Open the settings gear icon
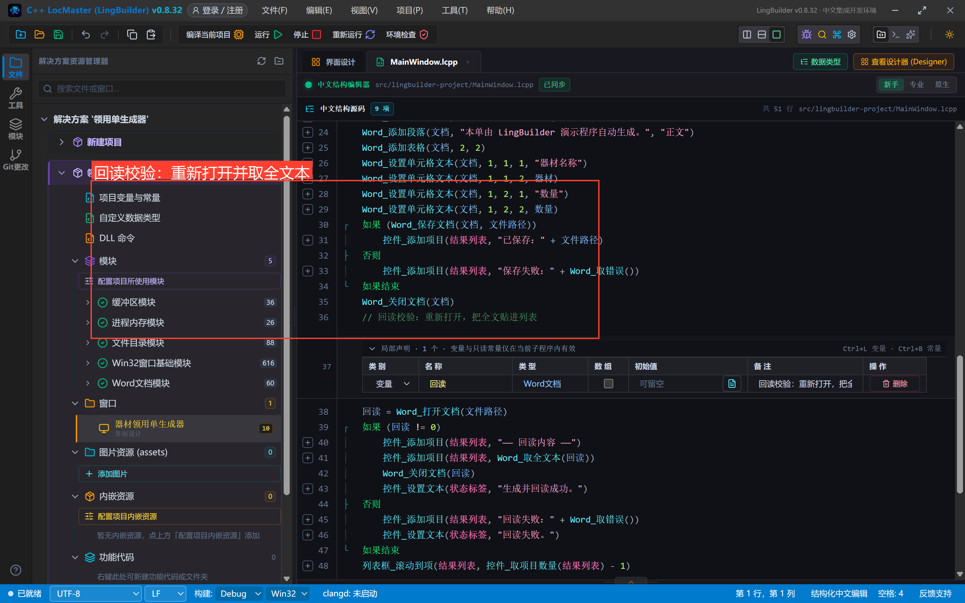 pos(852,35)
